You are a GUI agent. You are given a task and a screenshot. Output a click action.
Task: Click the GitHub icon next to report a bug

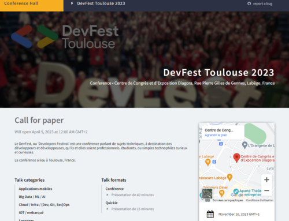(249, 3)
